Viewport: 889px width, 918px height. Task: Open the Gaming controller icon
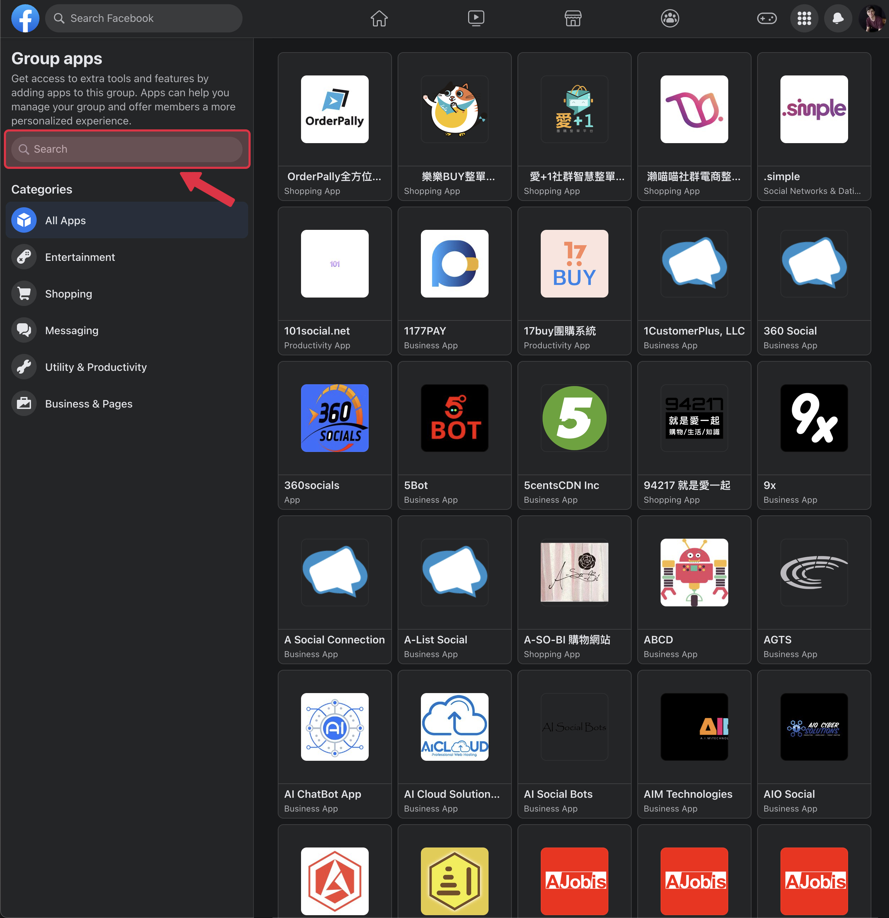coord(767,18)
